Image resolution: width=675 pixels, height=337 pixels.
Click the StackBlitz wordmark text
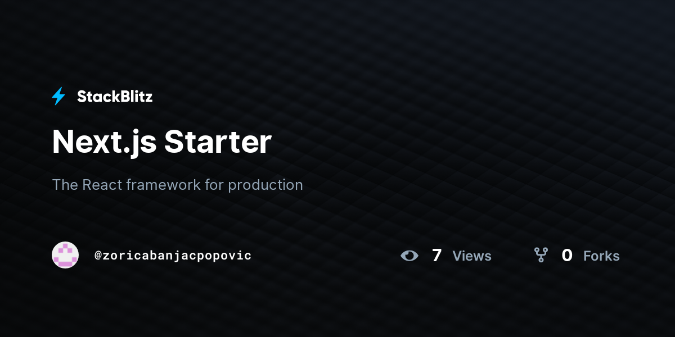(x=115, y=97)
